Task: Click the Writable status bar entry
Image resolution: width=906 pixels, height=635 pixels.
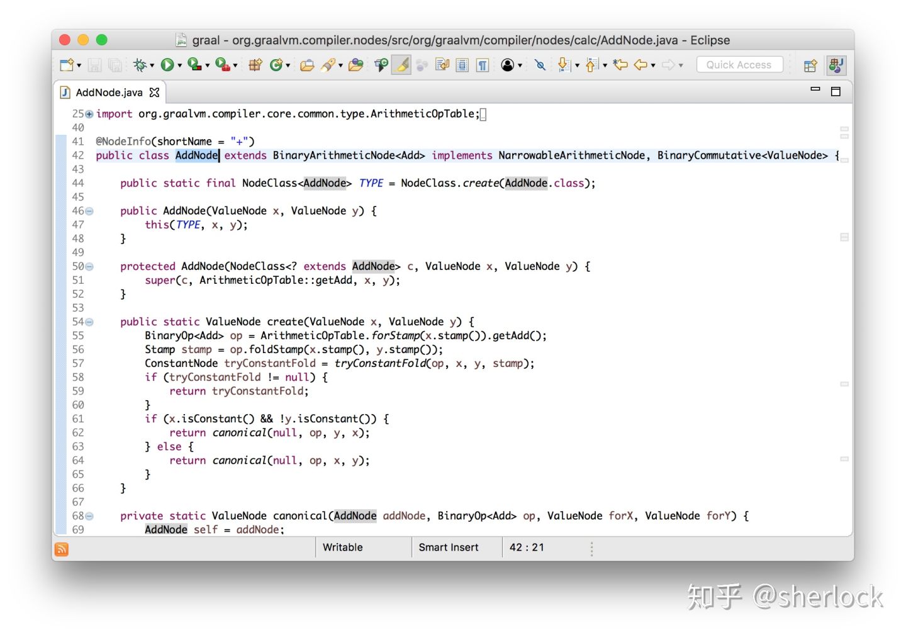Action: point(342,548)
